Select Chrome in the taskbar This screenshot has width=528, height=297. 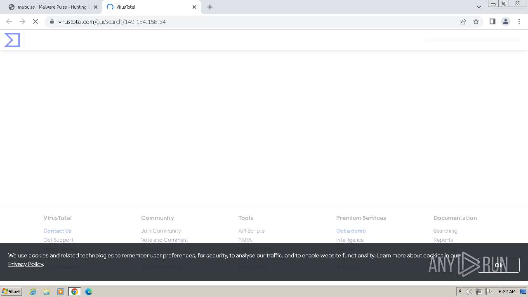pos(75,292)
